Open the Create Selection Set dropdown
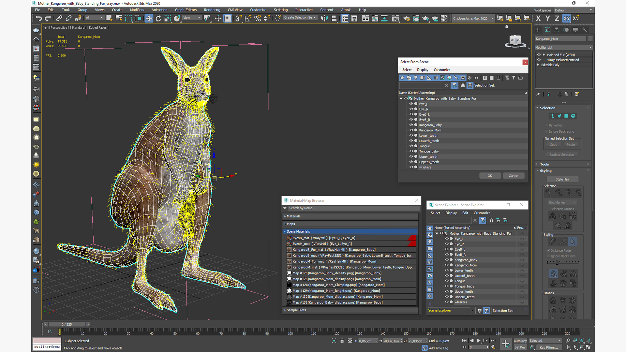 click(300, 18)
